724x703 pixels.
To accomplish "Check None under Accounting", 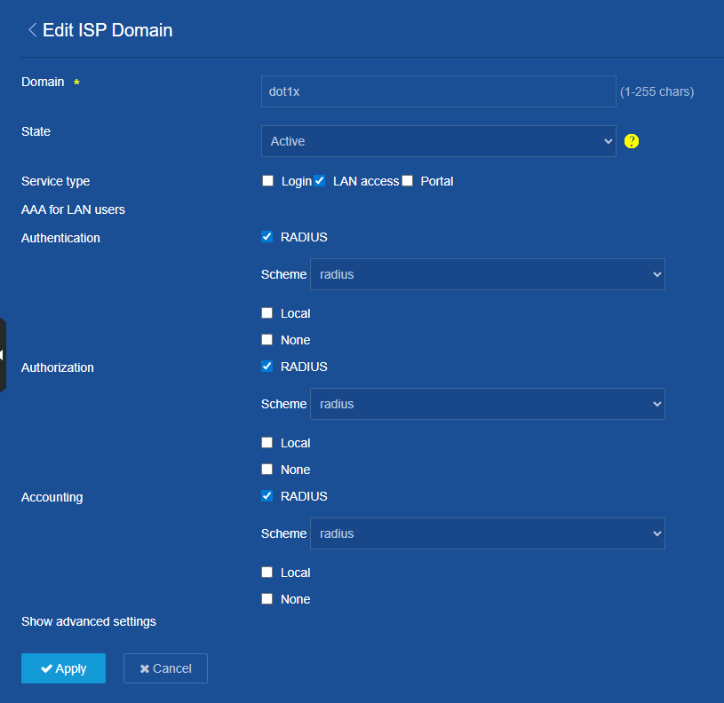I will pos(267,599).
